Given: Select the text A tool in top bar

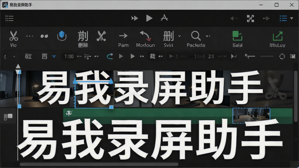Looking at the screenshot, I should [164, 18].
